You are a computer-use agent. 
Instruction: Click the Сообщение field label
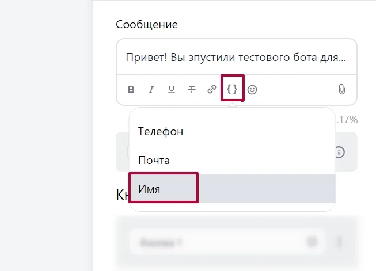(x=147, y=25)
